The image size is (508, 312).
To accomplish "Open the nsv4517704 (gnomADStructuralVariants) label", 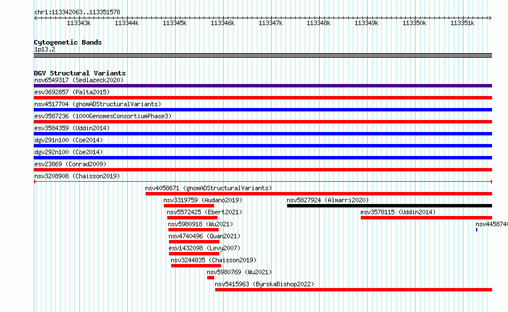I will (98, 104).
